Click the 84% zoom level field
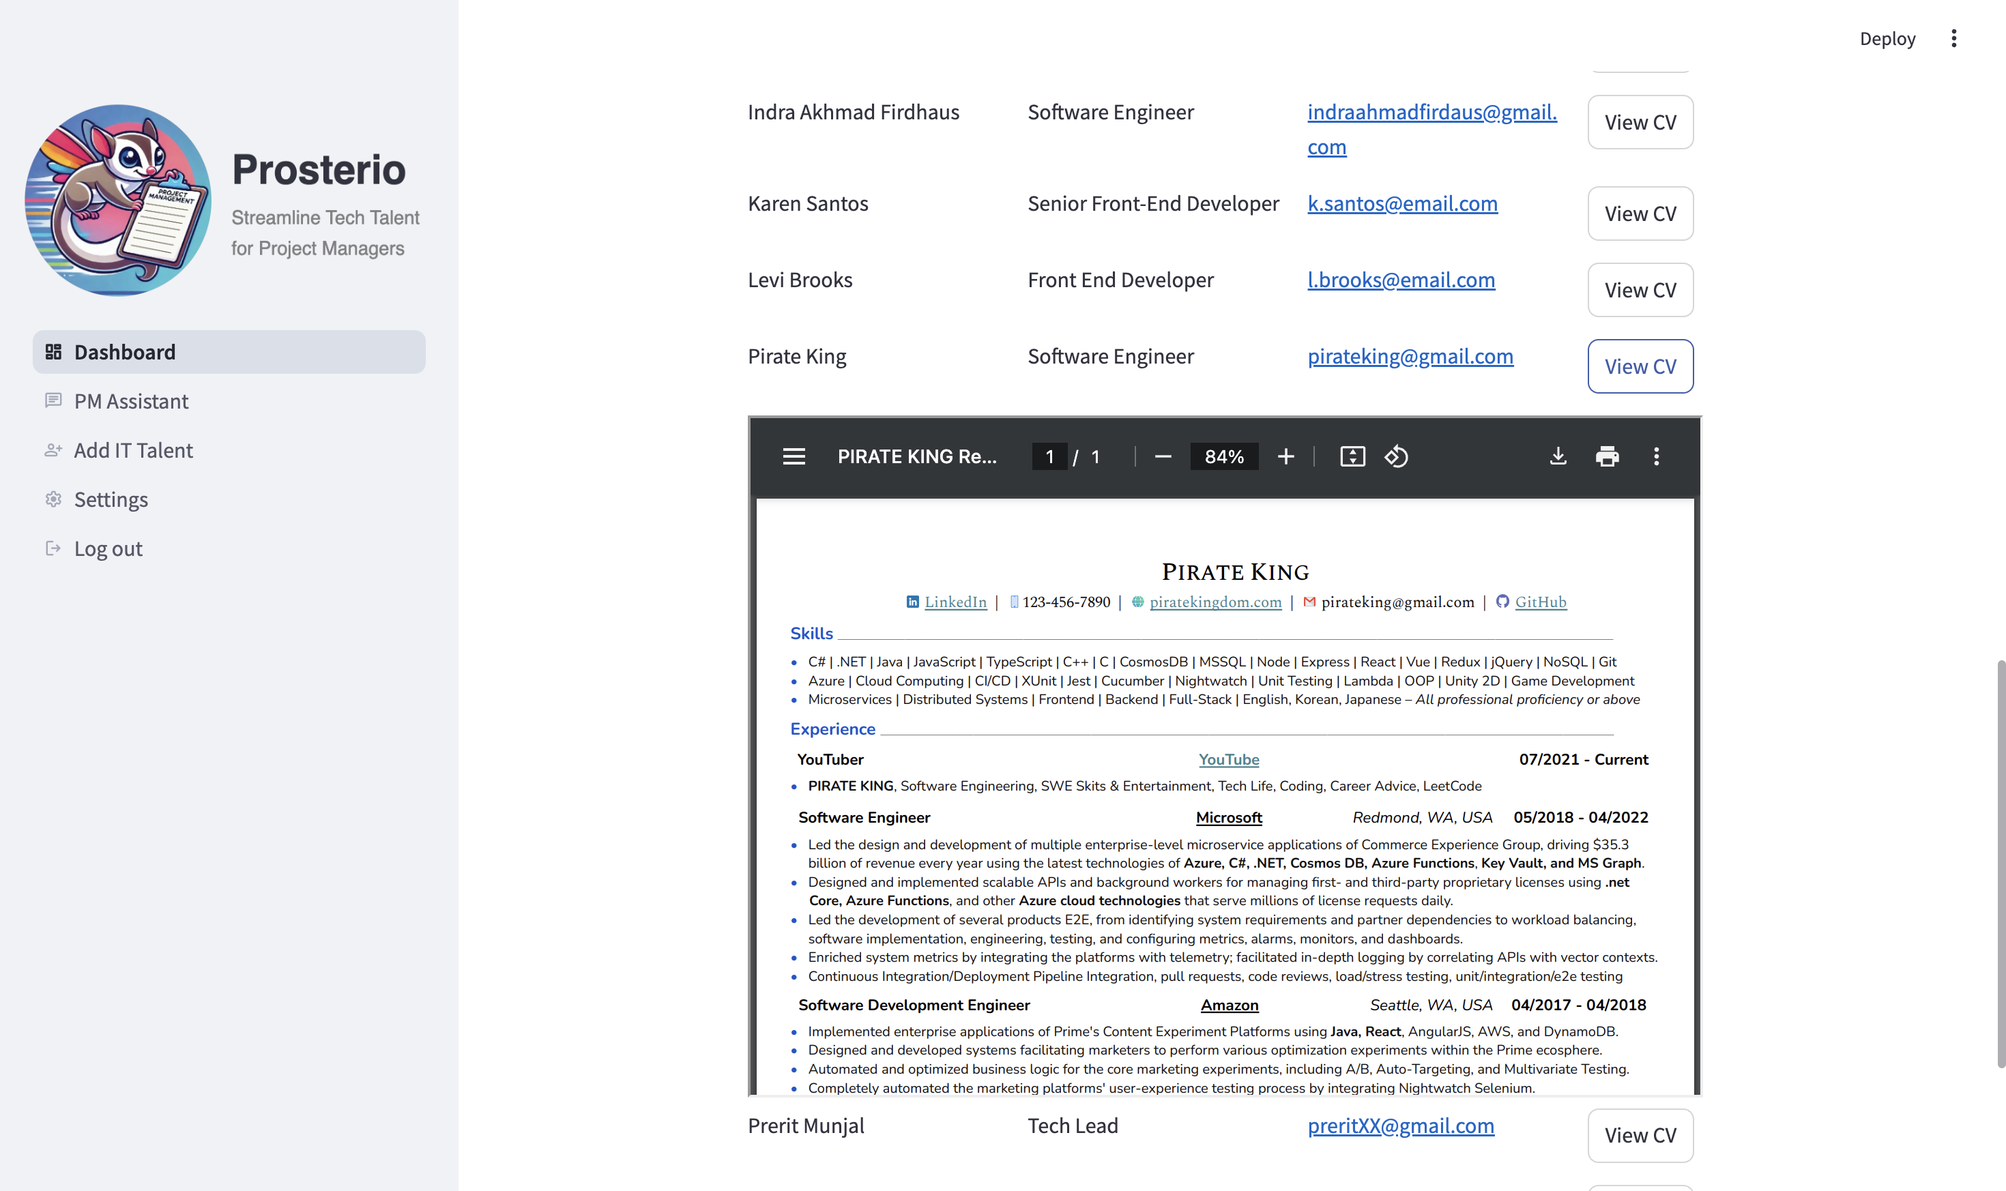The width and height of the screenshot is (2006, 1191). 1223,456
